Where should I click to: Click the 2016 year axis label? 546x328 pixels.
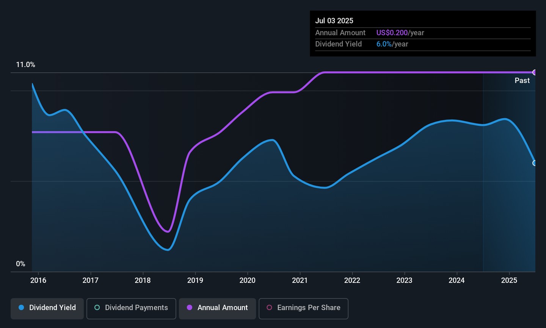click(x=38, y=280)
